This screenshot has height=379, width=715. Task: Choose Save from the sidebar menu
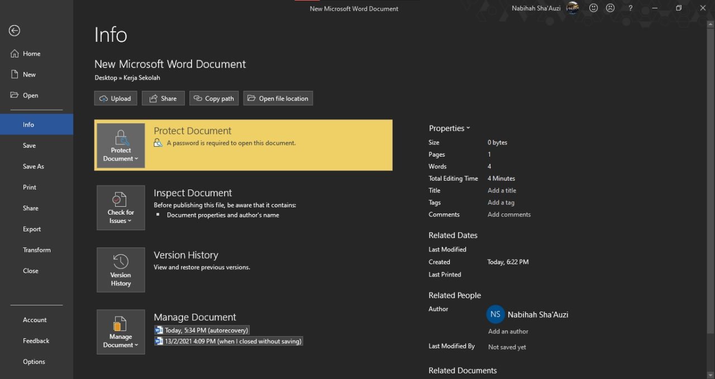36,145
